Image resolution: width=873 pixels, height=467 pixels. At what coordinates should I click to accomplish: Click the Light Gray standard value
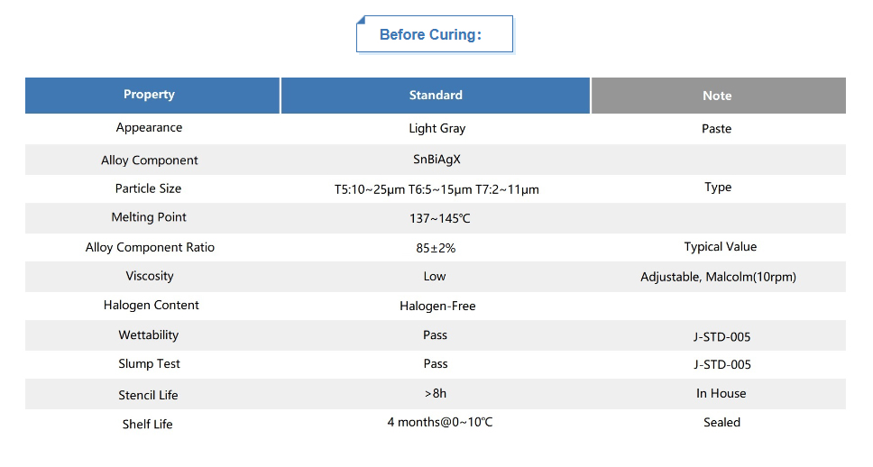[437, 129]
